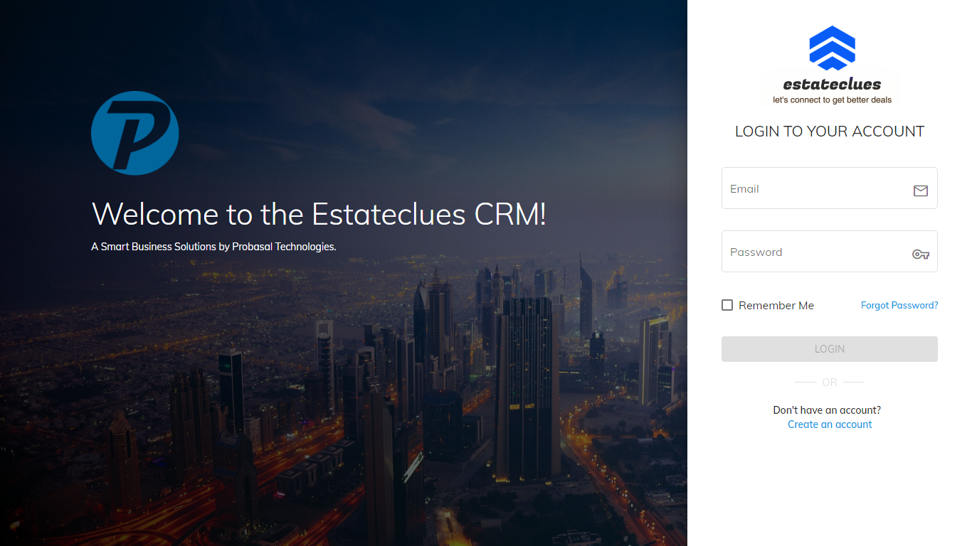Click the LOGIN TO YOUR ACCOUNT heading
The image size is (972, 546).
point(829,132)
